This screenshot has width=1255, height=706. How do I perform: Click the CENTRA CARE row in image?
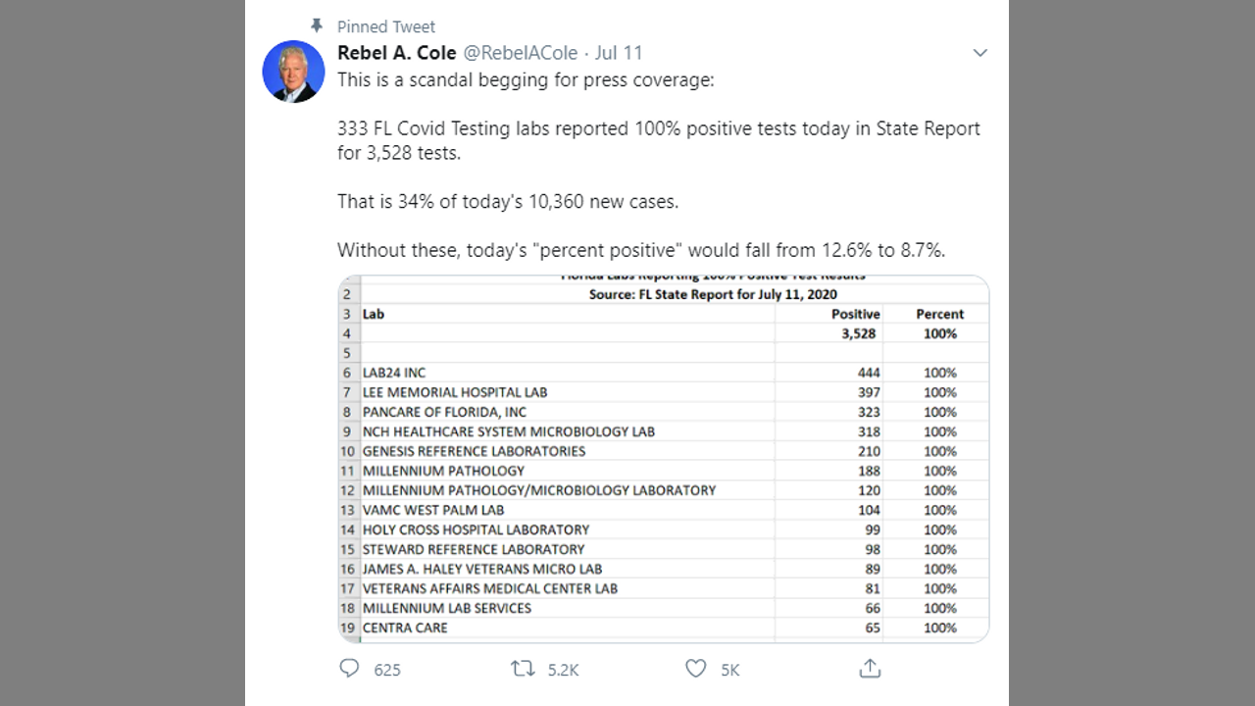405,628
